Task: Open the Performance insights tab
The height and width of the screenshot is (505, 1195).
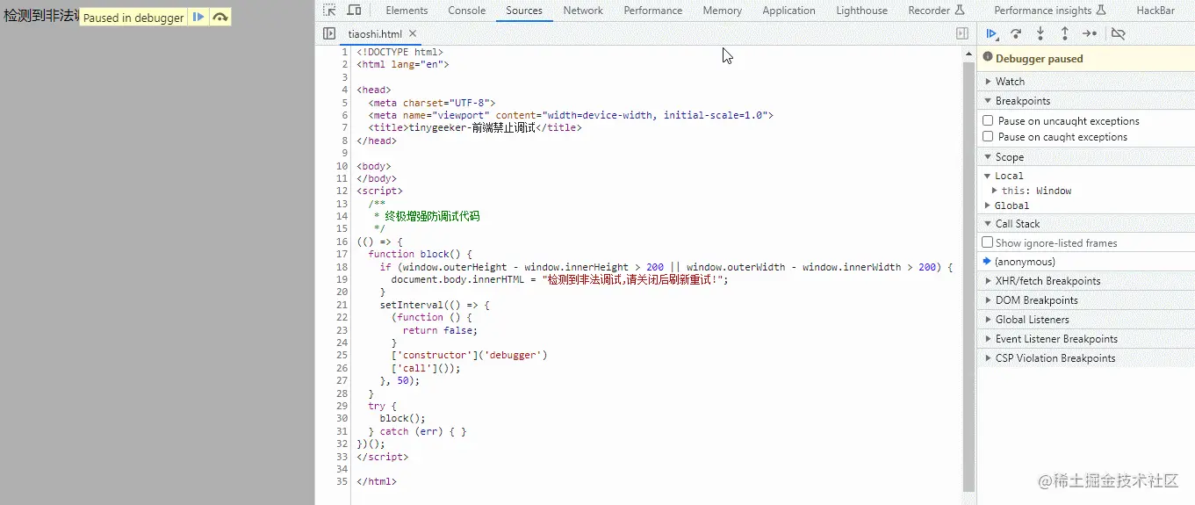Action: click(1050, 11)
